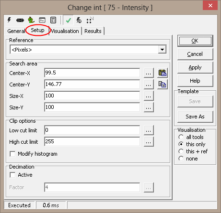221x213 pixels.
Task: Open Low cut limit ellipsis button
Action: [x=149, y=130]
